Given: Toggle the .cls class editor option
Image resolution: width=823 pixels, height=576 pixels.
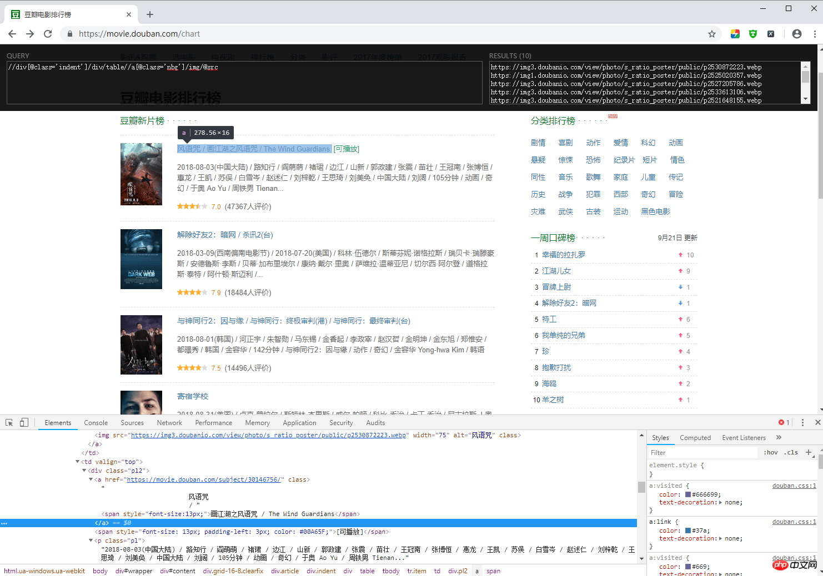Looking at the screenshot, I should point(791,453).
